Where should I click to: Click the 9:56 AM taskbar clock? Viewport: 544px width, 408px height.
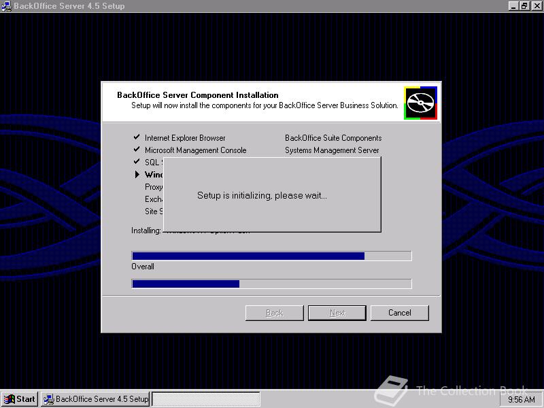coord(522,400)
